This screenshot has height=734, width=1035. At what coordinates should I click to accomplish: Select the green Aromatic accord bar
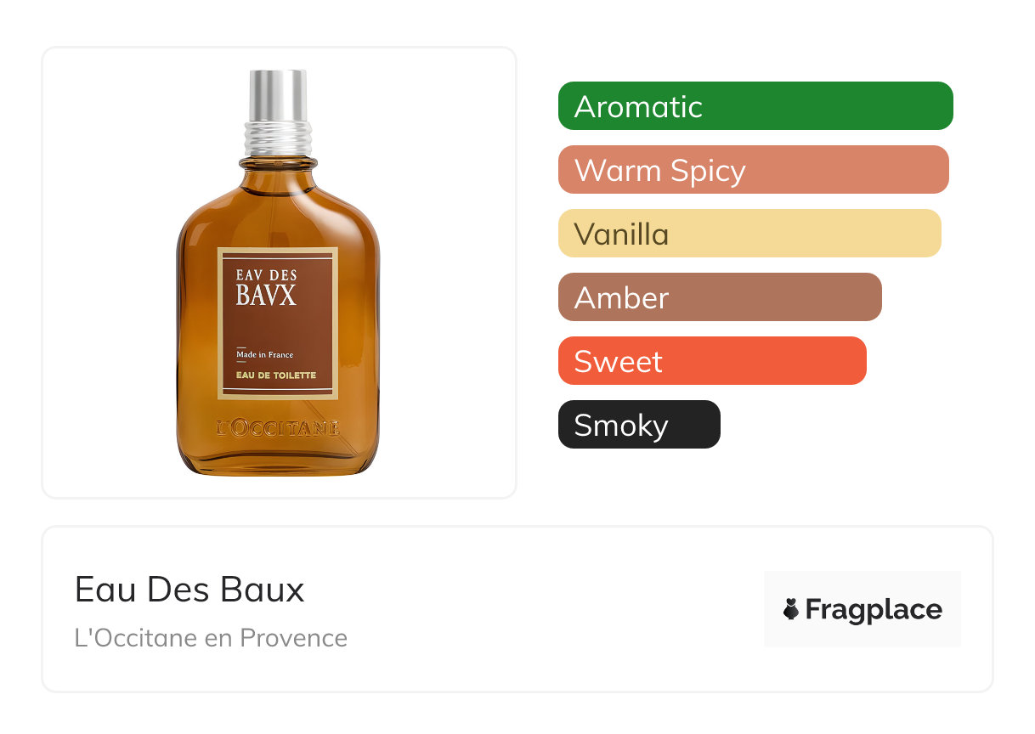[x=755, y=106]
